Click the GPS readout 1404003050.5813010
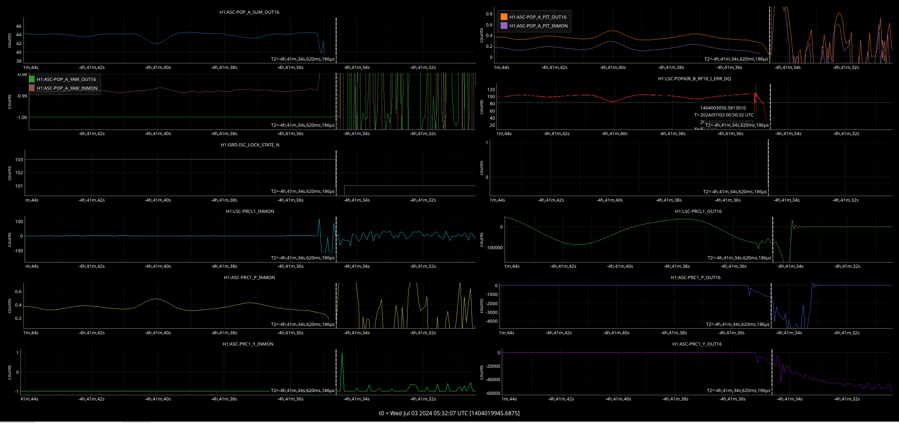This screenshot has height=423, width=899. [723, 108]
